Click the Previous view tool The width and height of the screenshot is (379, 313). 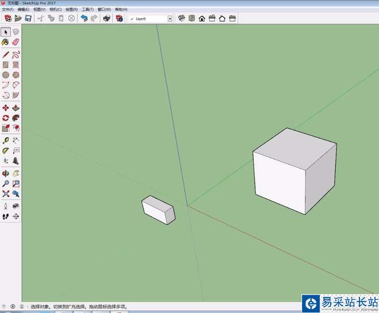point(16,194)
